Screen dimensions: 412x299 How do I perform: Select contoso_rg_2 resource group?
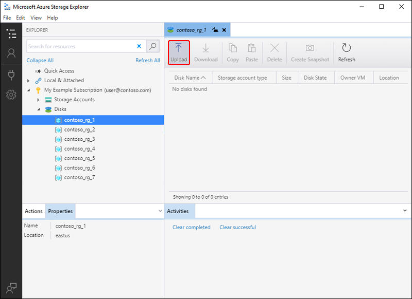coord(80,129)
